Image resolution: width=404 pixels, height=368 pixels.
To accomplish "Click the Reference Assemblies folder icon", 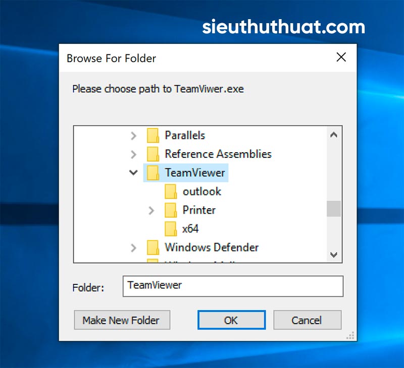I will [x=153, y=154].
